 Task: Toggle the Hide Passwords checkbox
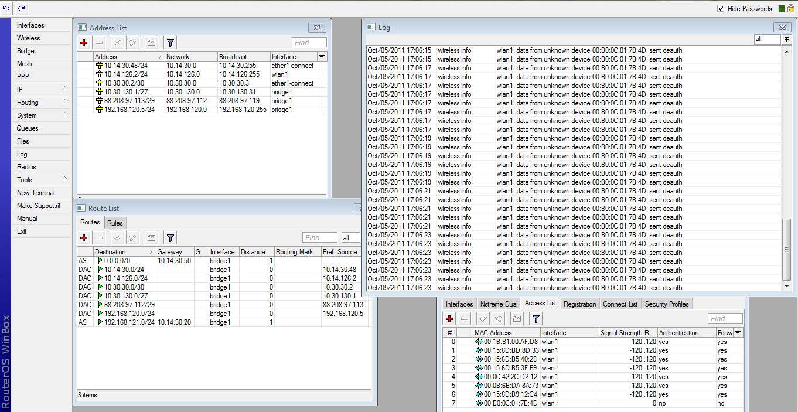(721, 9)
